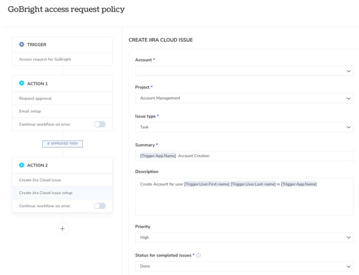Screen dimensions: 359x275
Task: Click the Action 1 play icon
Action: coord(21,83)
